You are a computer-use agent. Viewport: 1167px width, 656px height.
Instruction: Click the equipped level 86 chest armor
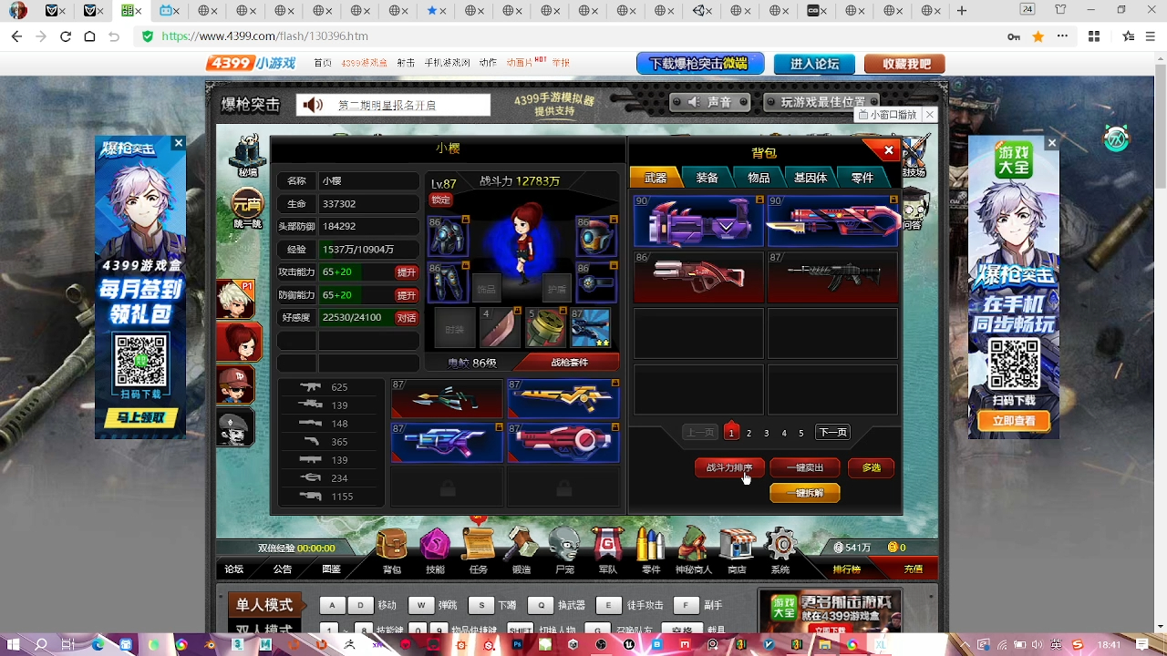[x=448, y=236]
